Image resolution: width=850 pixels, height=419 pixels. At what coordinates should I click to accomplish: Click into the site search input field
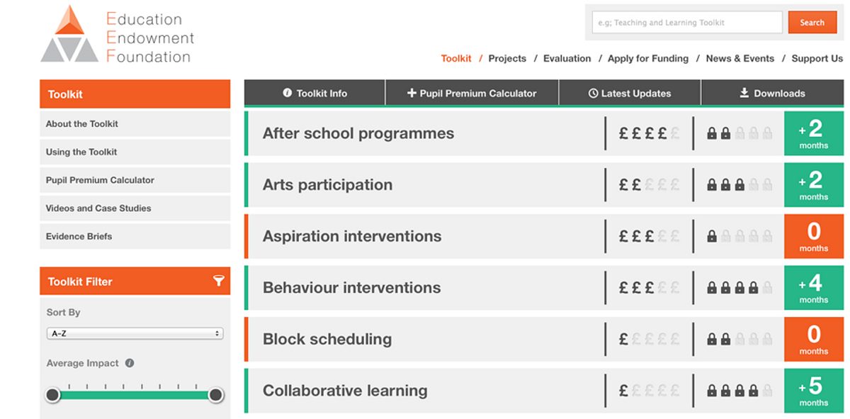point(687,22)
